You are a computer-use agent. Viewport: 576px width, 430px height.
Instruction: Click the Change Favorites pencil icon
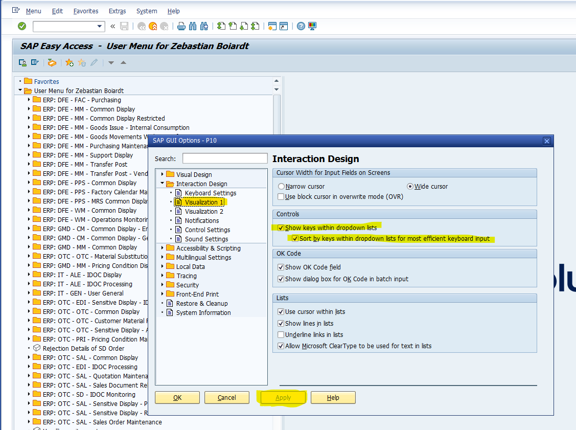pyautogui.click(x=94, y=63)
